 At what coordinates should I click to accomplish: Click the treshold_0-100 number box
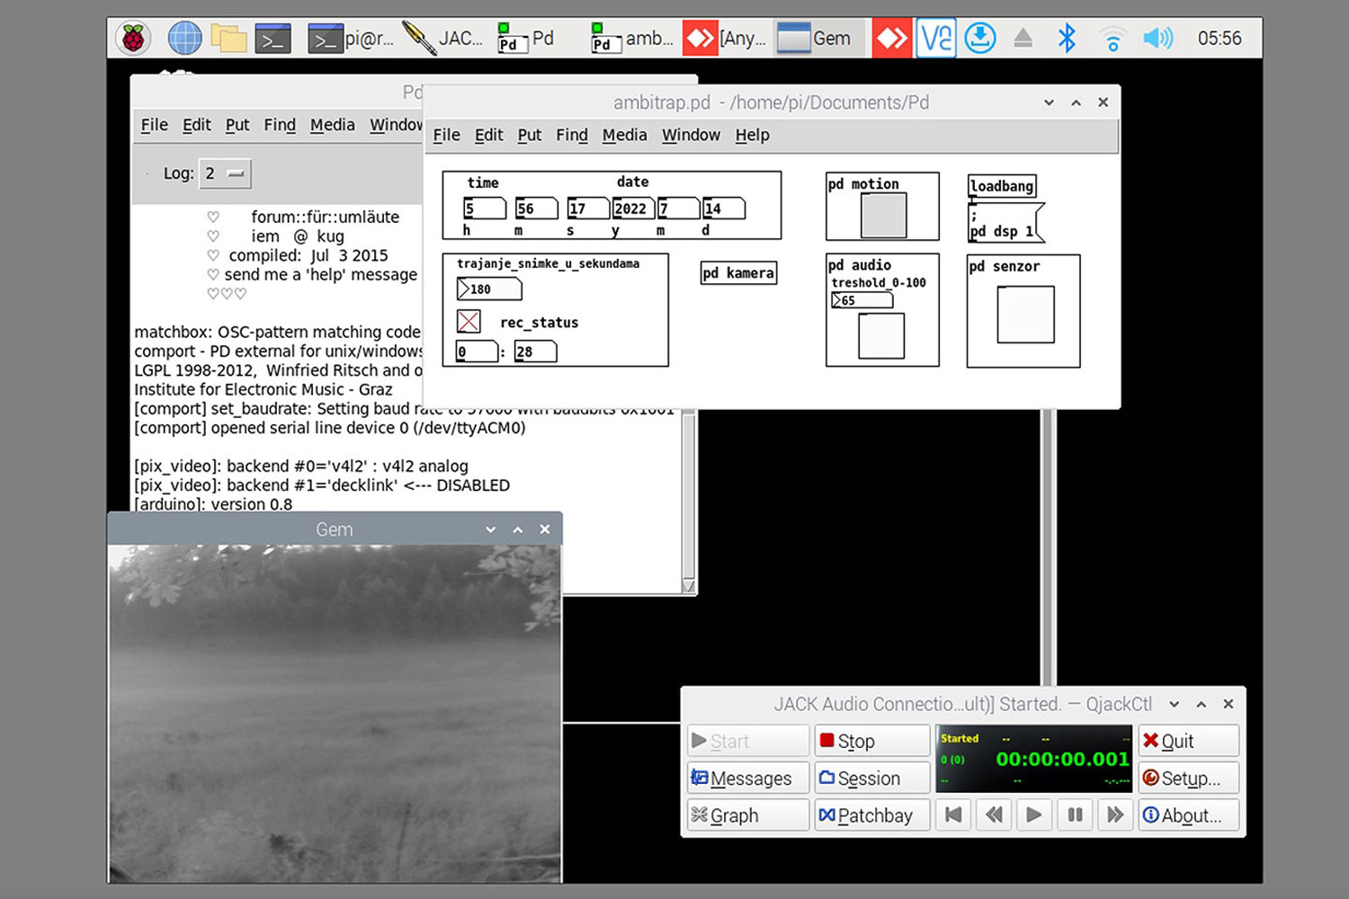pos(862,300)
